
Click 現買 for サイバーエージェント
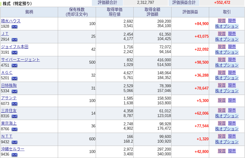(222, 60)
